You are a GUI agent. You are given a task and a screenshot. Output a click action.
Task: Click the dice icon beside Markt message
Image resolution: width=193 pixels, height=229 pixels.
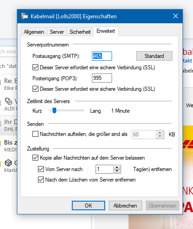click(8, 163)
